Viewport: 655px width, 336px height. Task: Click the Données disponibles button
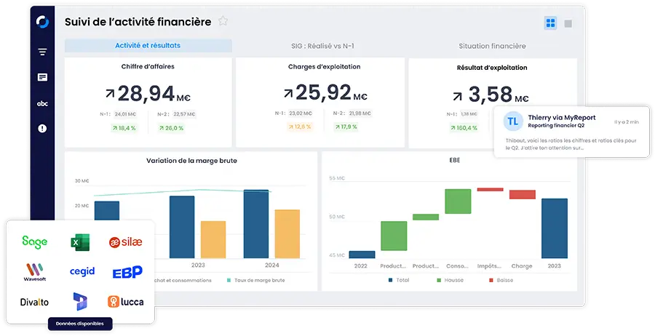80,324
